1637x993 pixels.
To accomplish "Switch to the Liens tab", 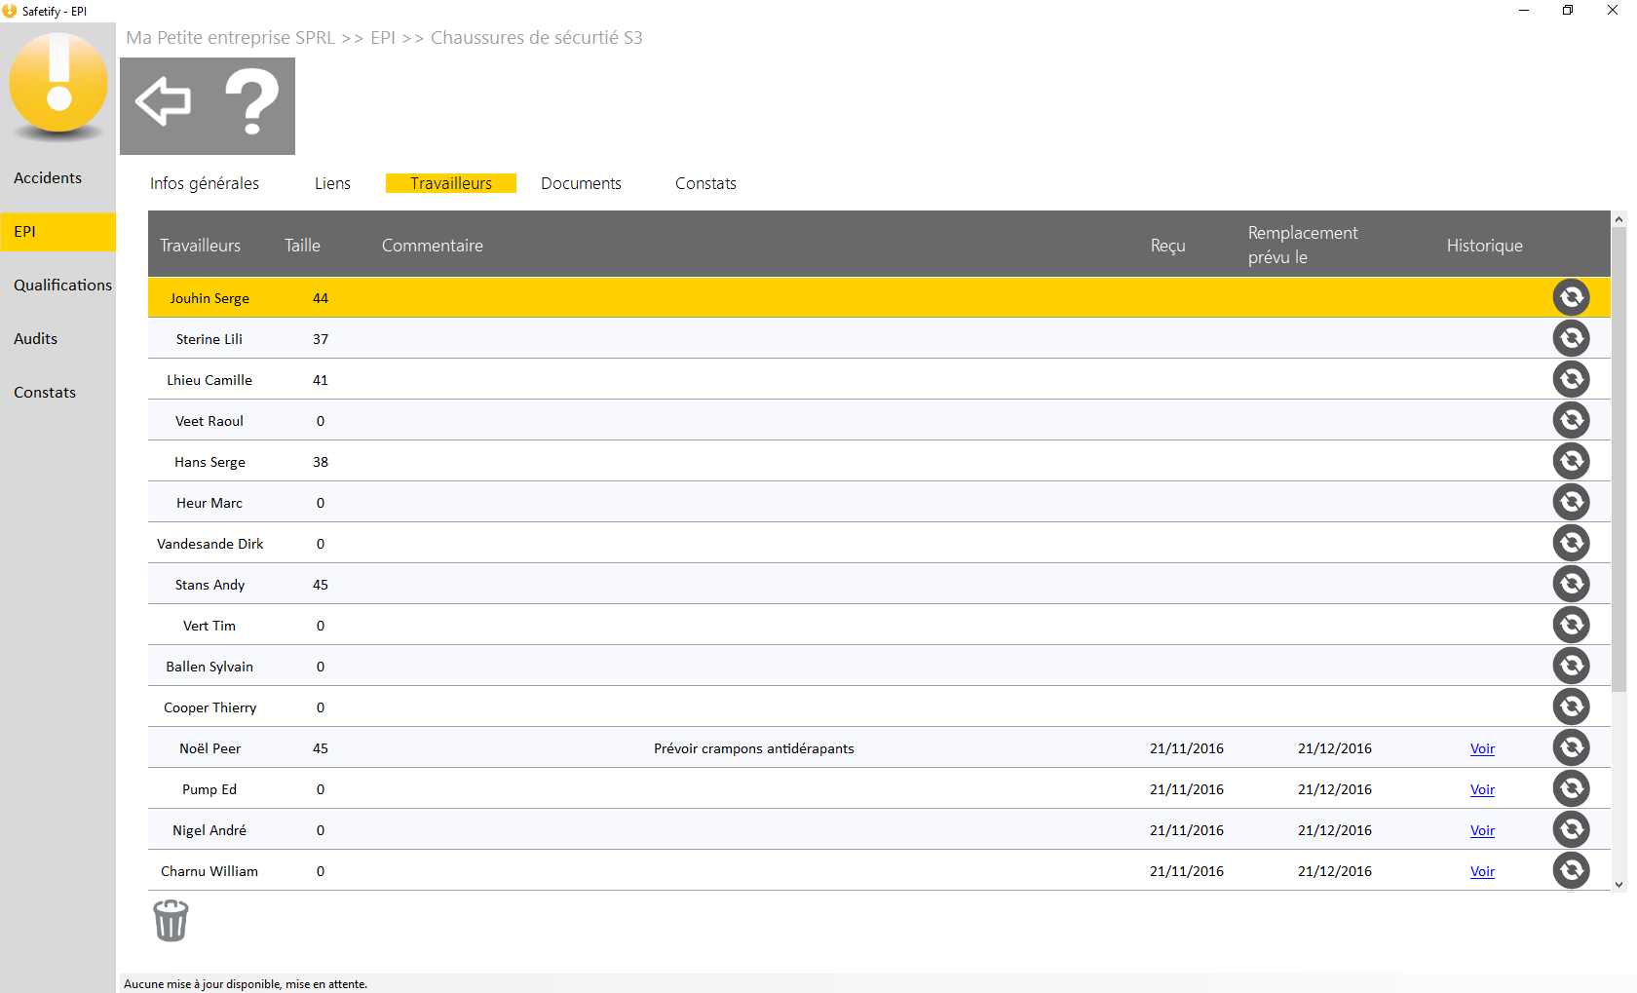I will tap(332, 183).
